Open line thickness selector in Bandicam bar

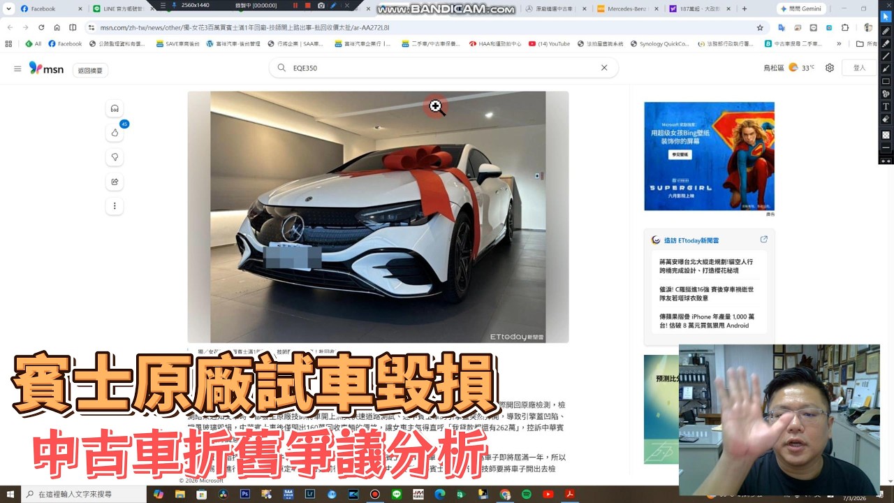[886, 147]
